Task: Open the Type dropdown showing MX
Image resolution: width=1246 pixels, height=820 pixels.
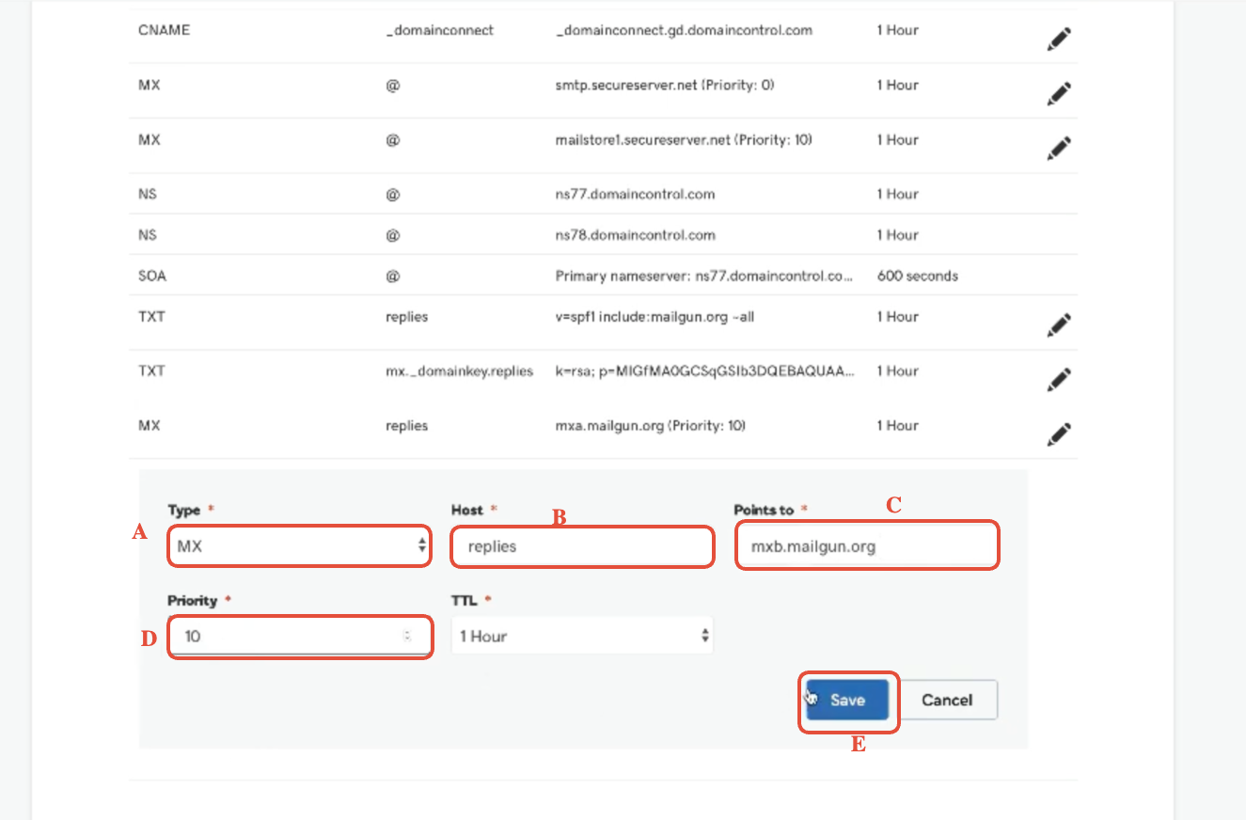Action: coord(299,546)
